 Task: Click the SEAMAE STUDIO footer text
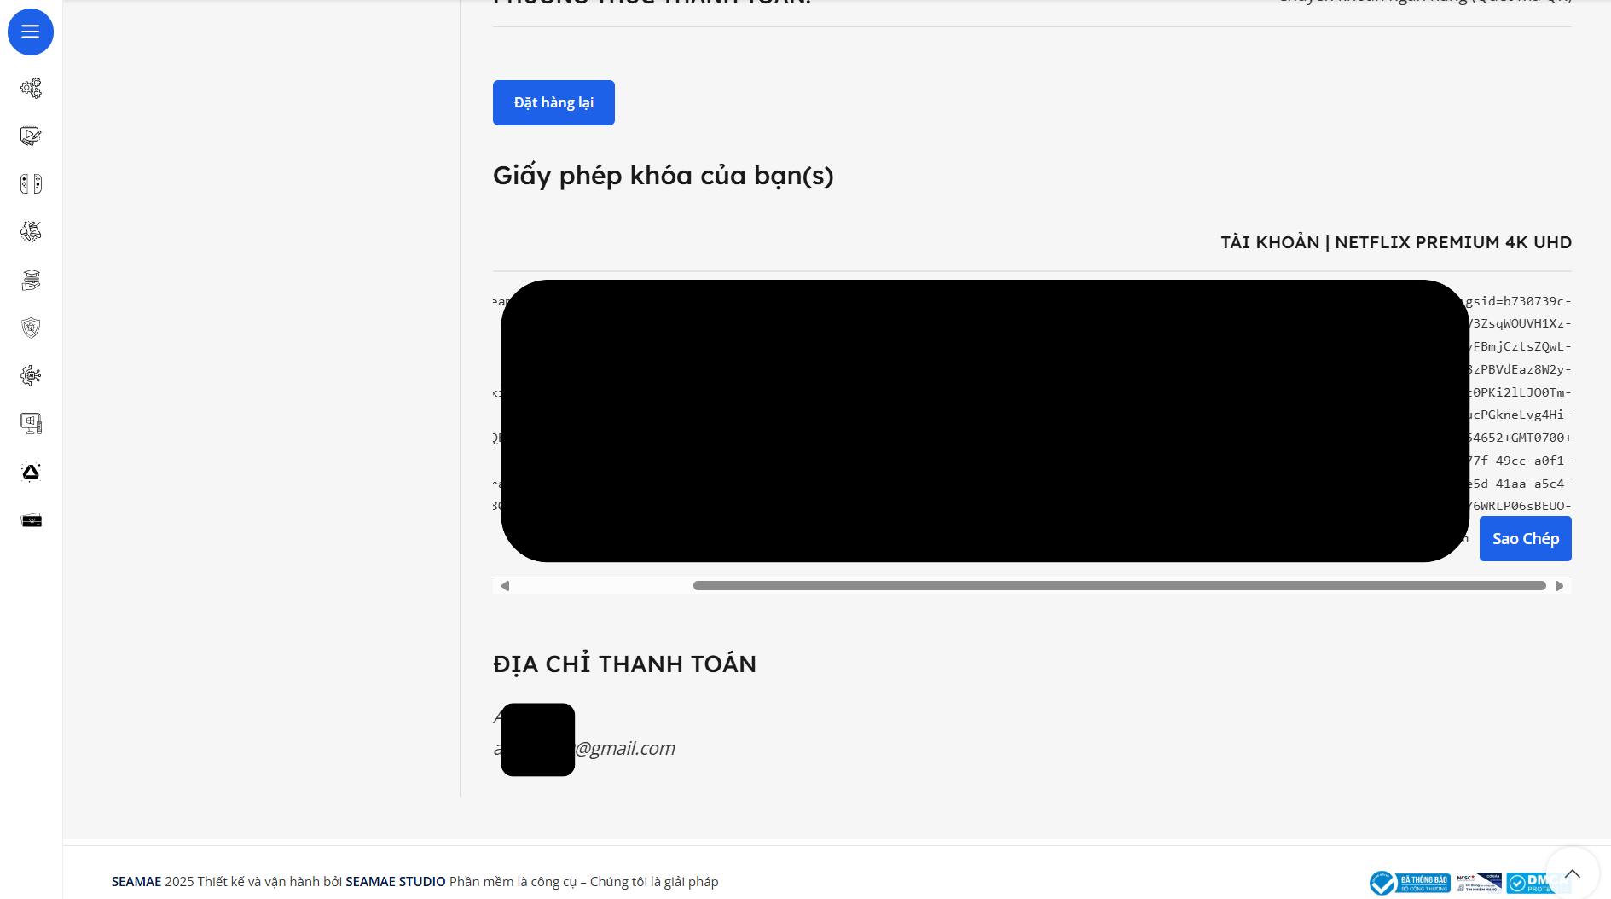[396, 882]
